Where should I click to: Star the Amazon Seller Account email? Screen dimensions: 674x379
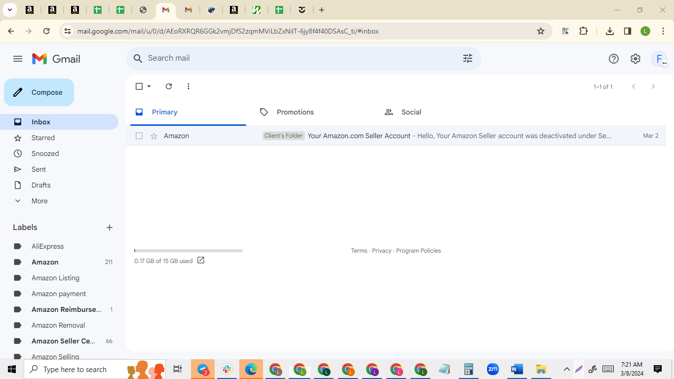(154, 136)
